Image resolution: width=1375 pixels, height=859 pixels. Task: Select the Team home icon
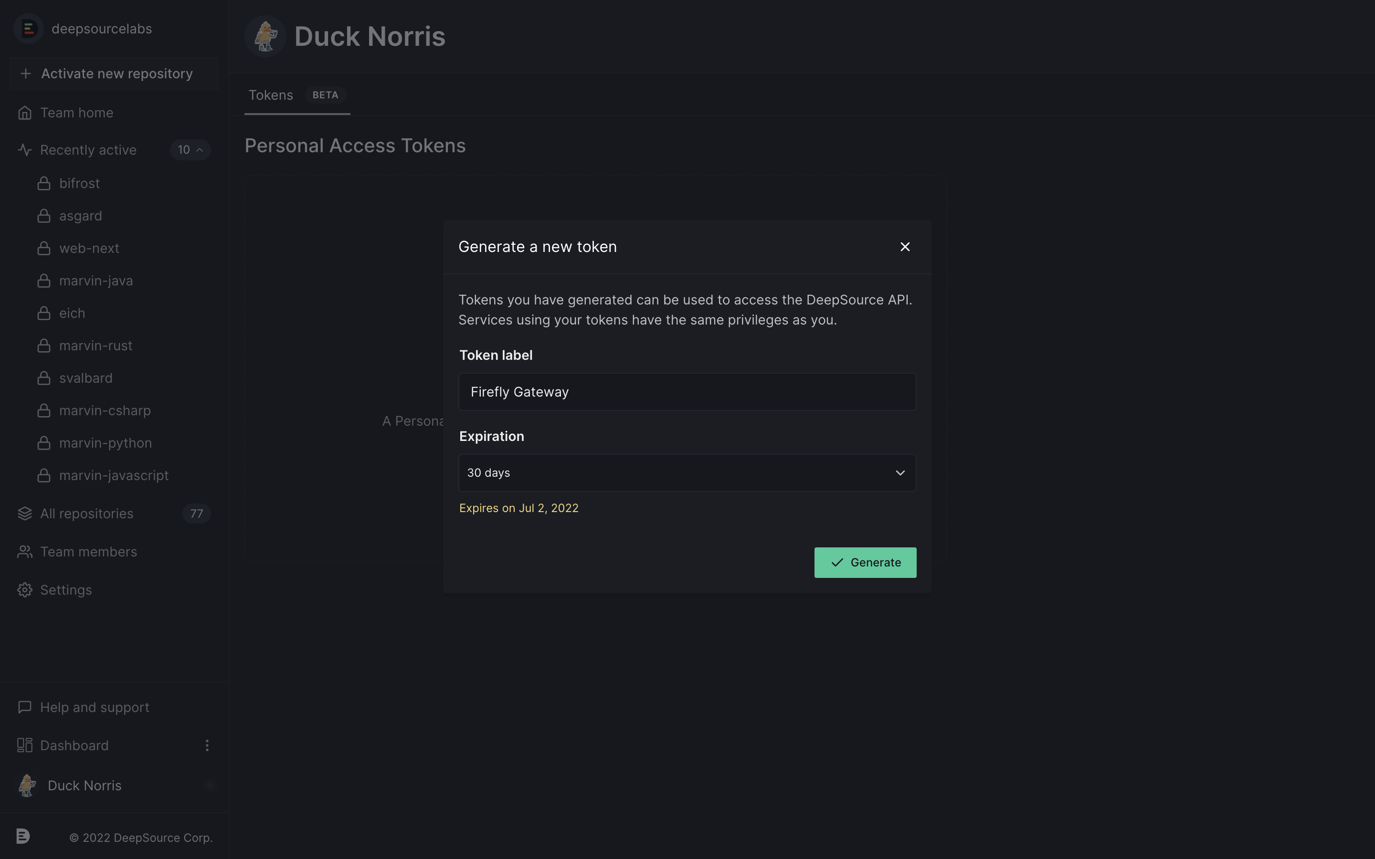coord(25,113)
